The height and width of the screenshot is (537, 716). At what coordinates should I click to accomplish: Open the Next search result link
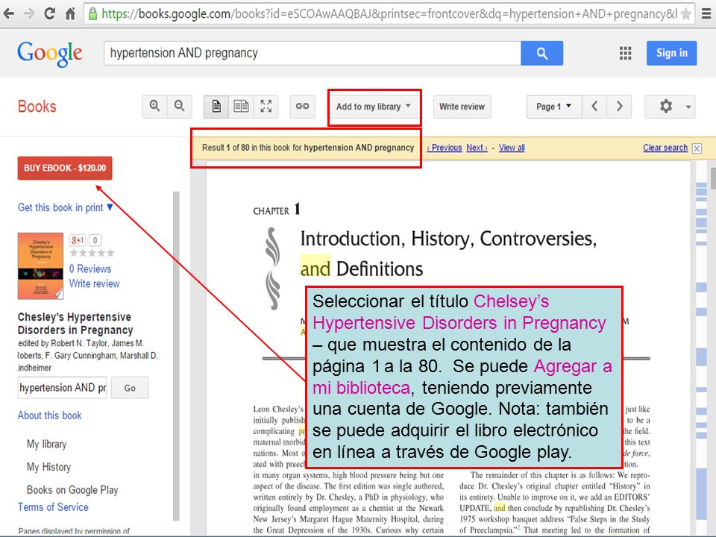pyautogui.click(x=477, y=148)
